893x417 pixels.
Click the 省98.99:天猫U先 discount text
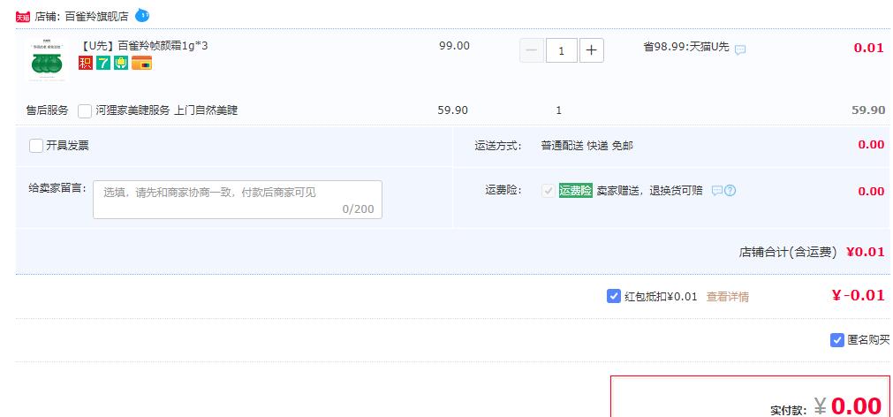click(x=686, y=47)
